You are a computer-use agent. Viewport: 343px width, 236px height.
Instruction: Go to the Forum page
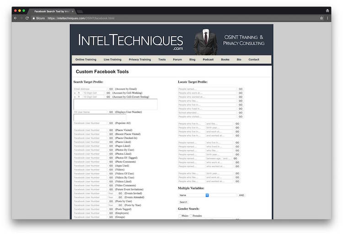click(177, 59)
